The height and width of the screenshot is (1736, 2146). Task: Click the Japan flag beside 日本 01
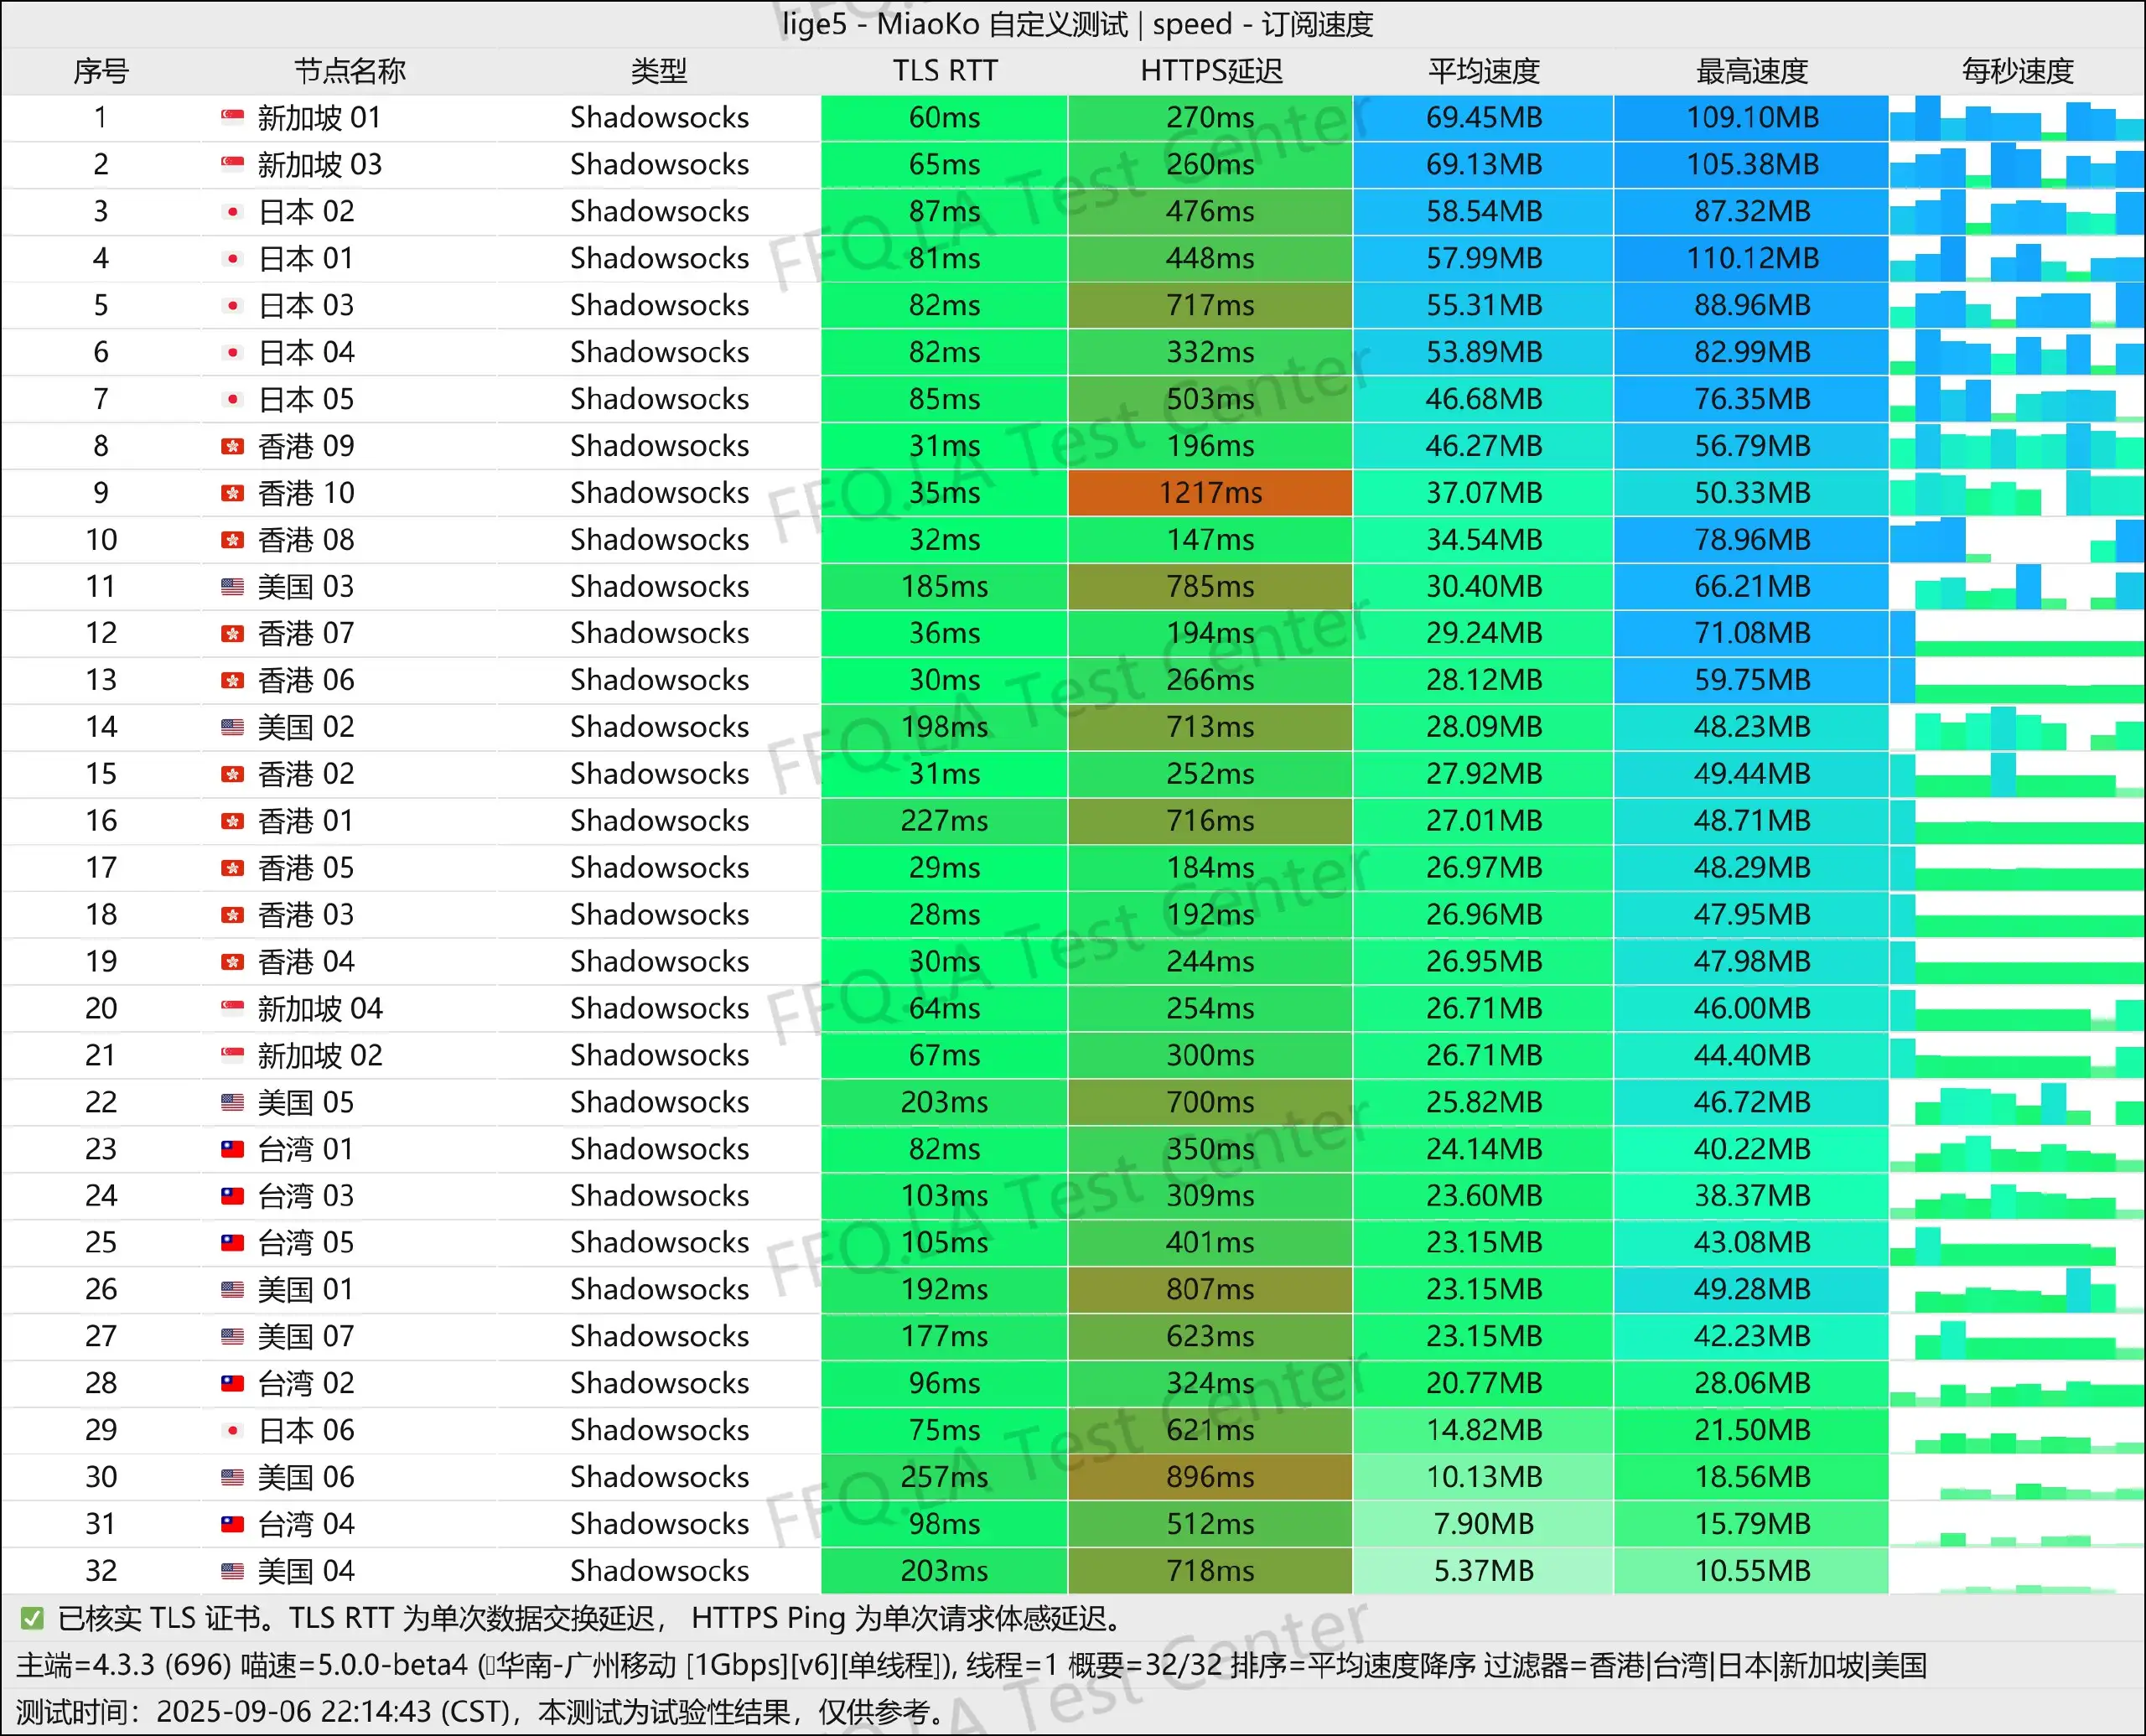point(232,258)
